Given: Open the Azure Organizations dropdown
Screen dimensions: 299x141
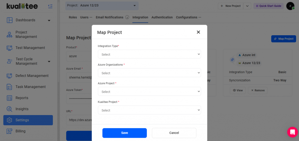Looking at the screenshot, I should (x=149, y=73).
